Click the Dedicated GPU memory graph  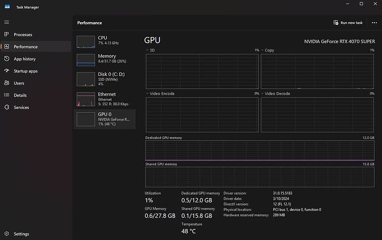(x=260, y=150)
